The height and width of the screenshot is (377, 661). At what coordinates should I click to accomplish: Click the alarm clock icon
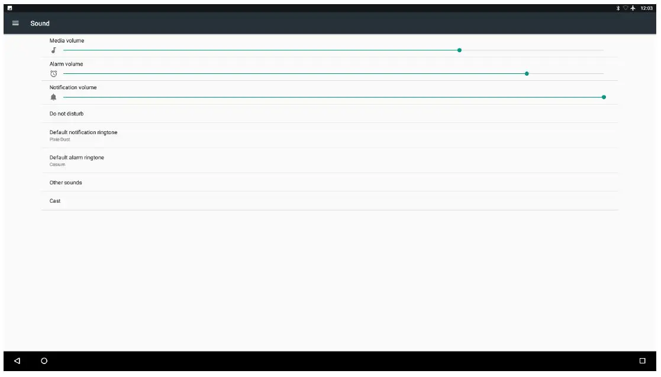(x=53, y=74)
